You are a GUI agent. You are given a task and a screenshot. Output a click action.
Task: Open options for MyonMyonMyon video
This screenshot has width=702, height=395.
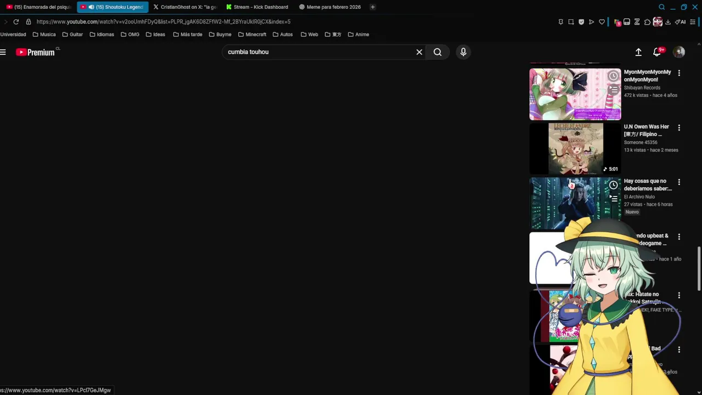[679, 73]
